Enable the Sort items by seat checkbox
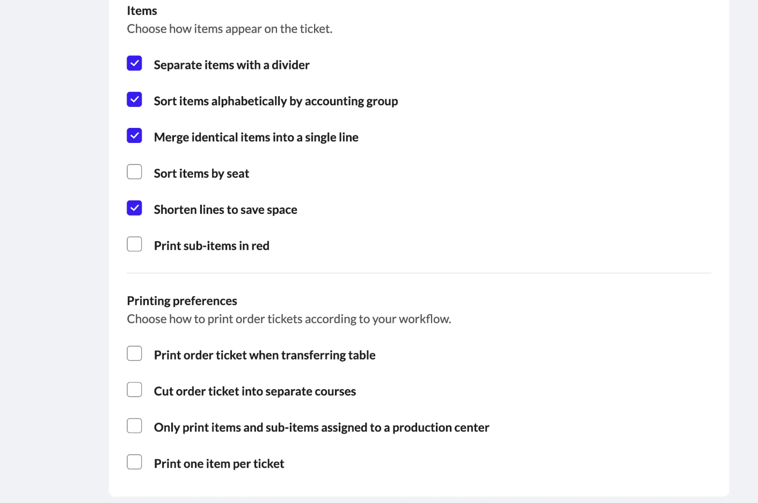Image resolution: width=758 pixels, height=503 pixels. click(134, 172)
